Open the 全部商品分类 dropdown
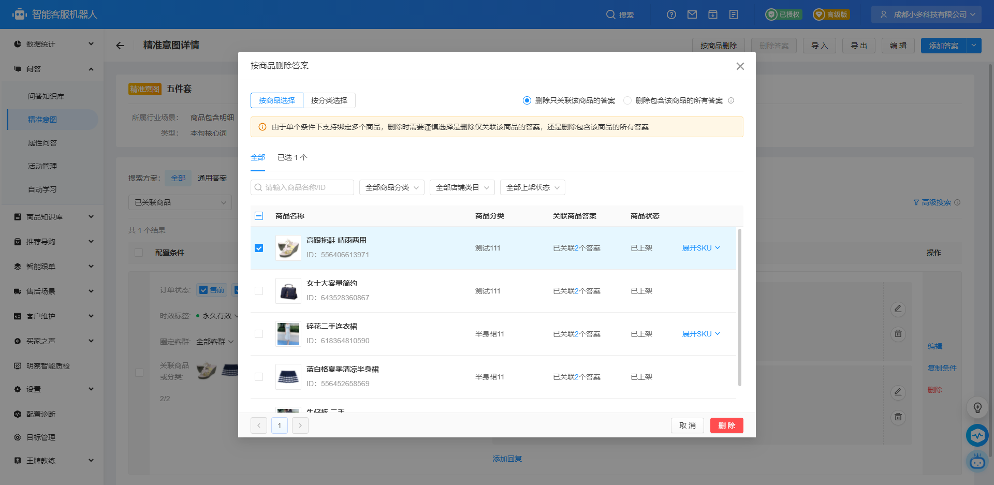994x485 pixels. pyautogui.click(x=392, y=187)
